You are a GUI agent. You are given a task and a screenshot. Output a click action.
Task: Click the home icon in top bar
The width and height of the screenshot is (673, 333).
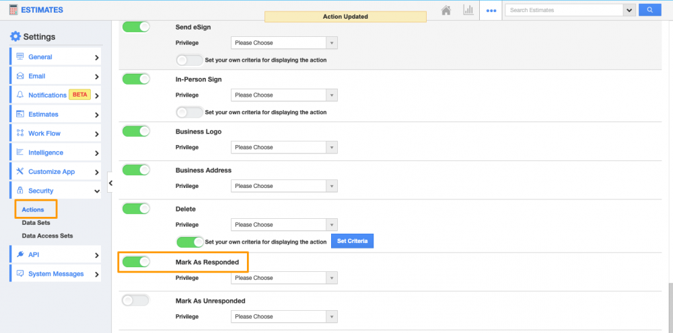[446, 10]
